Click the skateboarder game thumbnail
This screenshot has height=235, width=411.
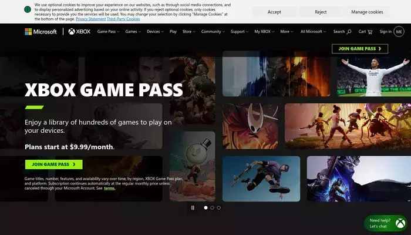click(261, 179)
